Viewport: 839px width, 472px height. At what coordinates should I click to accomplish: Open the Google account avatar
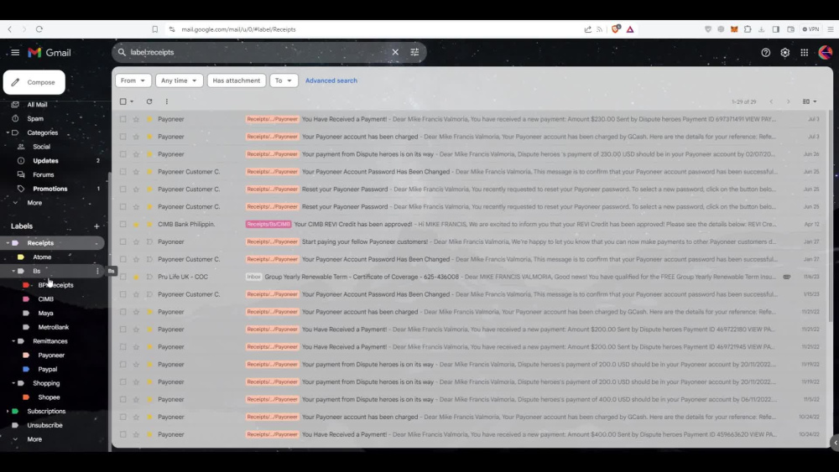825,52
